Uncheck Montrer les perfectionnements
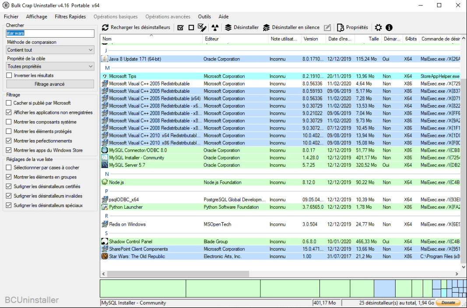 click(x=9, y=141)
